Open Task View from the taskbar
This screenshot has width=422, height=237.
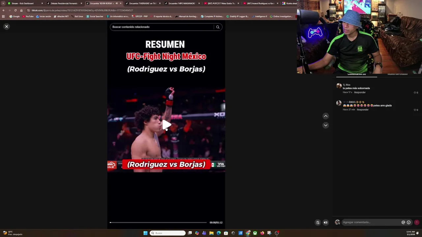190,233
